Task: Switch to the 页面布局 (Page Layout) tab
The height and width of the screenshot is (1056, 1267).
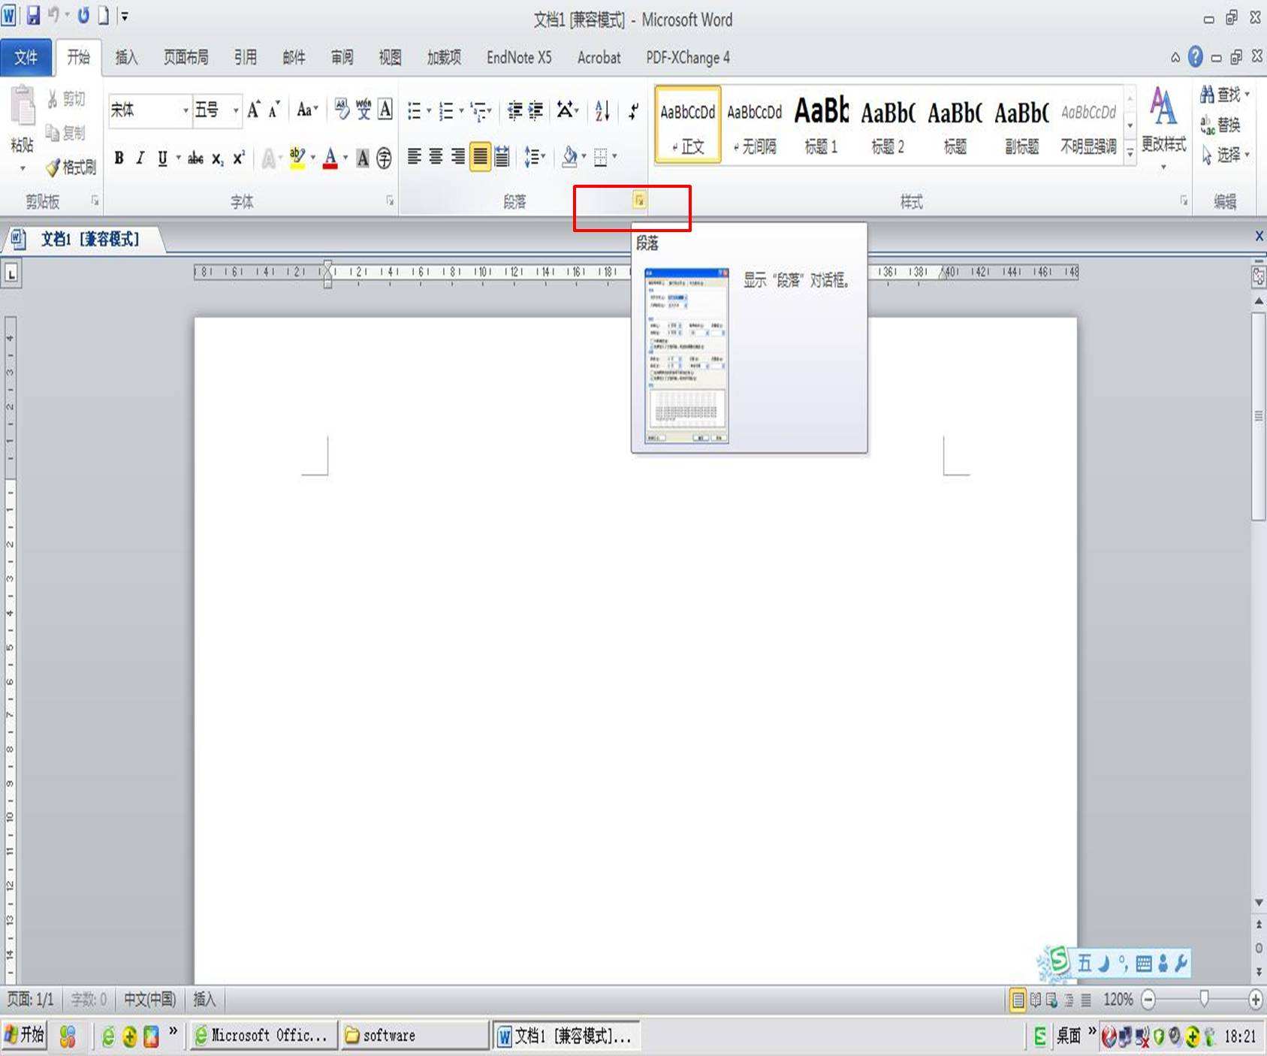Action: coord(186,57)
